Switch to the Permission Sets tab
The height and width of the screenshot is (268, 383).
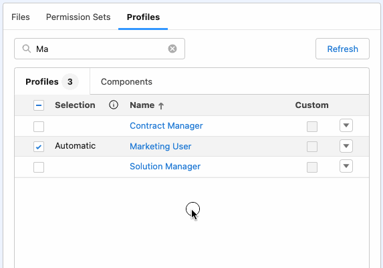coord(78,17)
